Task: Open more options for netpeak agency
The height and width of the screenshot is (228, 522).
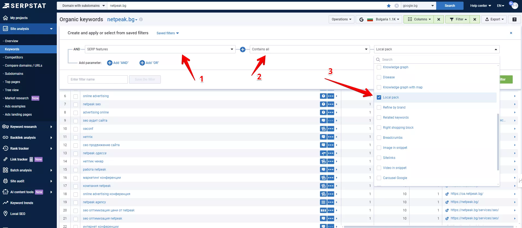Action: [331, 202]
